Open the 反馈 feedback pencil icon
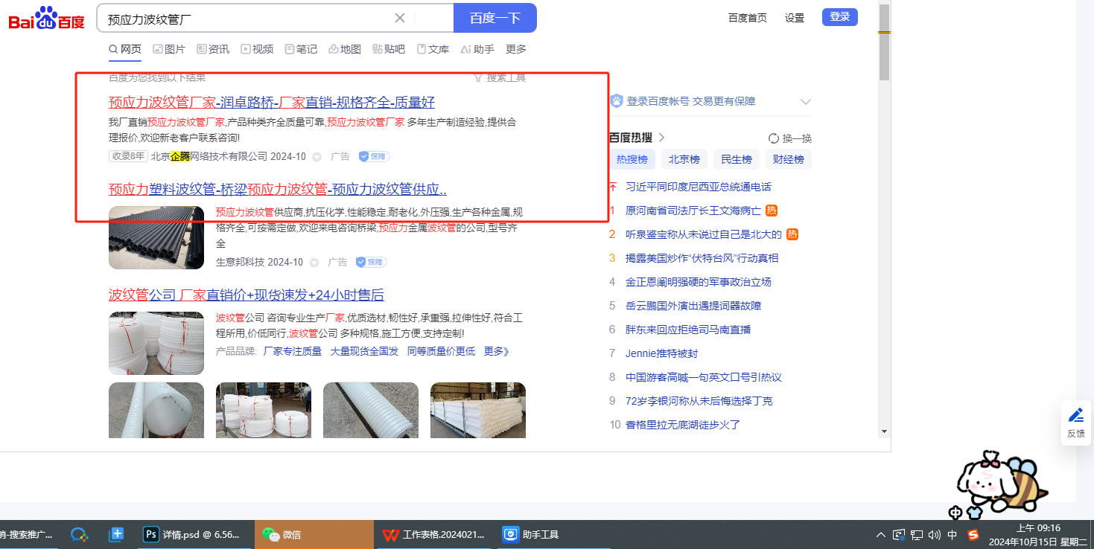1094x549 pixels. point(1076,416)
